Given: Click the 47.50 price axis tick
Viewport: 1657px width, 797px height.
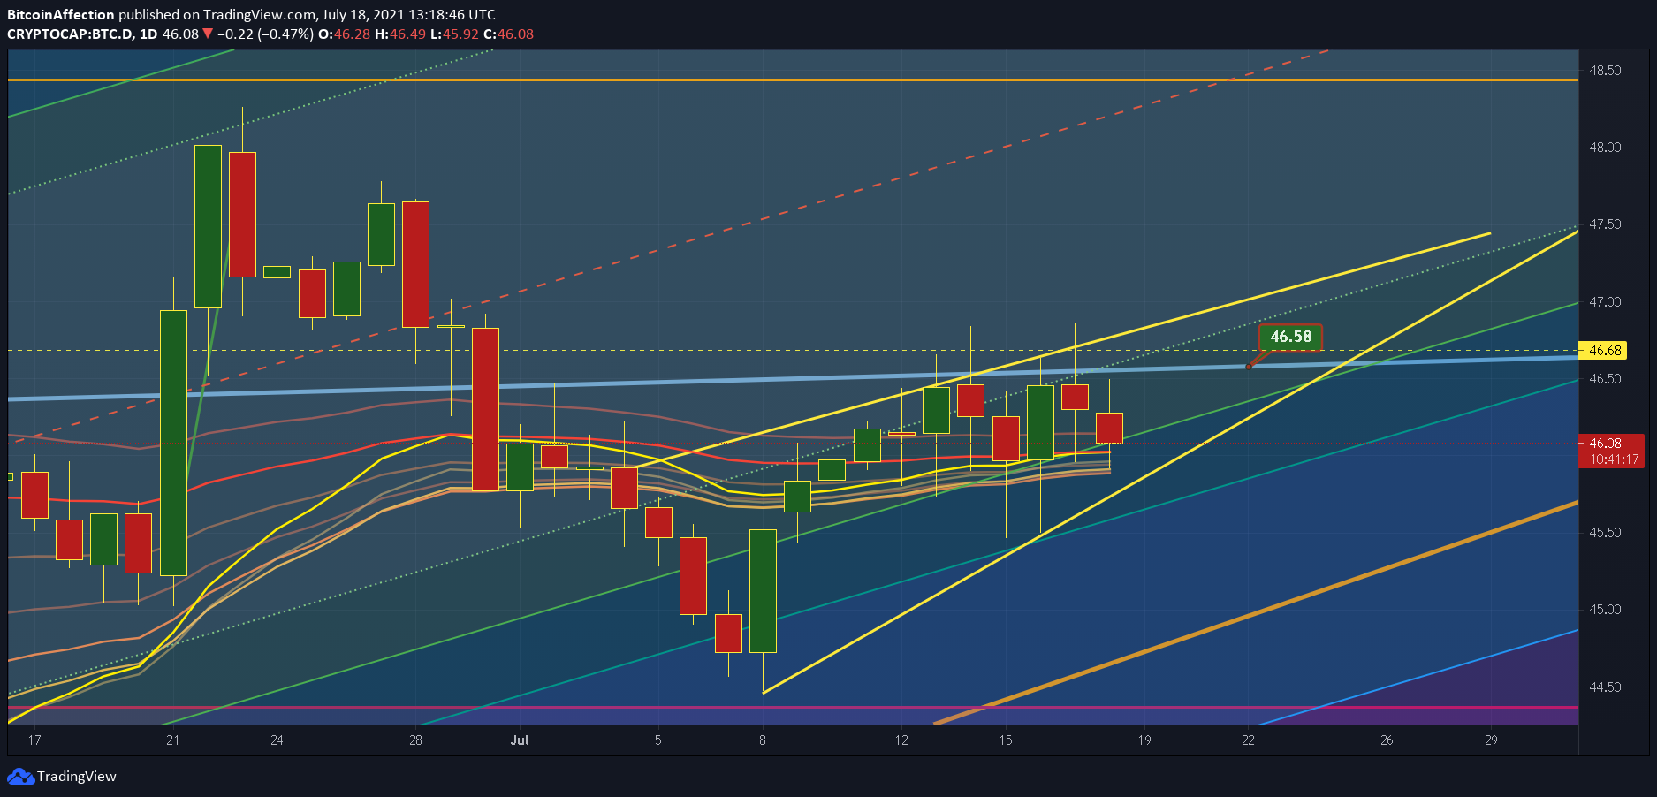Looking at the screenshot, I should tap(1605, 224).
